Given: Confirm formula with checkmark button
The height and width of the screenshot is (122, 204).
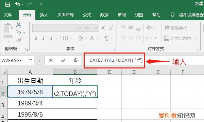Looking at the screenshot, I should tap(63, 60).
